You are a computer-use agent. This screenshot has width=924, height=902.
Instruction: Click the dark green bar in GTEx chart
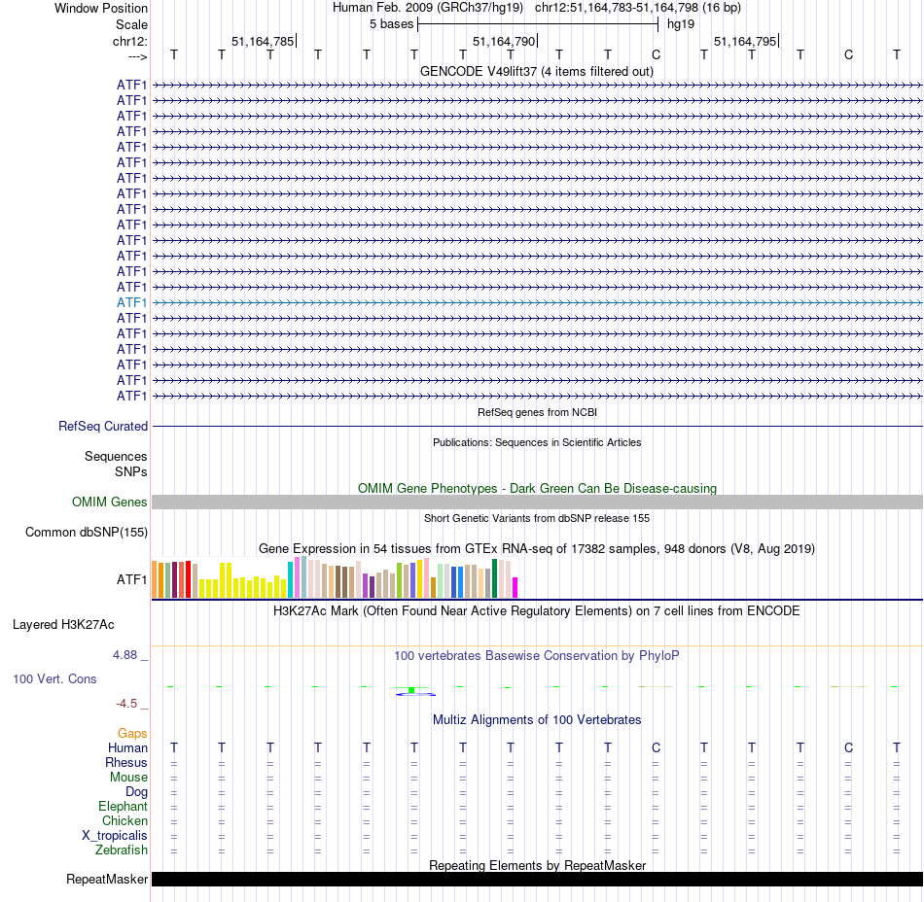pyautogui.click(x=494, y=578)
